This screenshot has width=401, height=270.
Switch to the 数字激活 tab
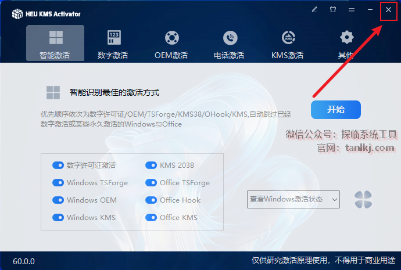(113, 45)
